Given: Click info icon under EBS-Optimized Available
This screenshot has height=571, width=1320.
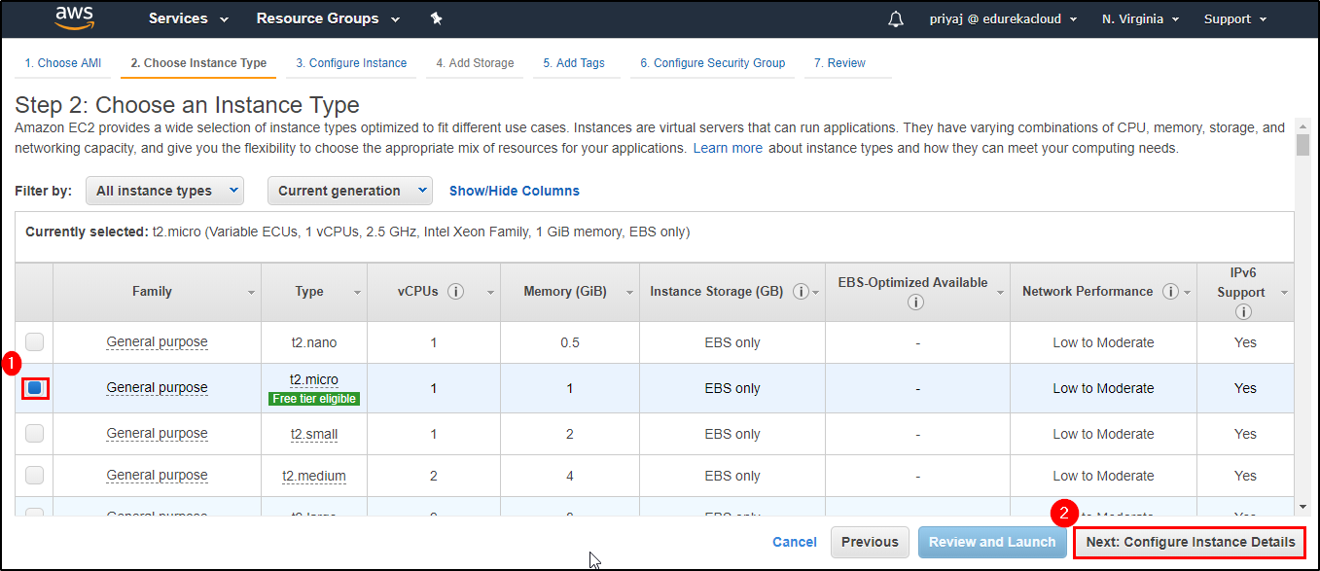Looking at the screenshot, I should pos(914,303).
